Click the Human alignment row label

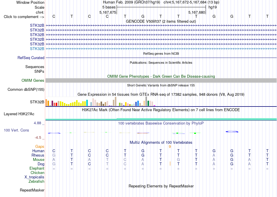click(x=38, y=151)
